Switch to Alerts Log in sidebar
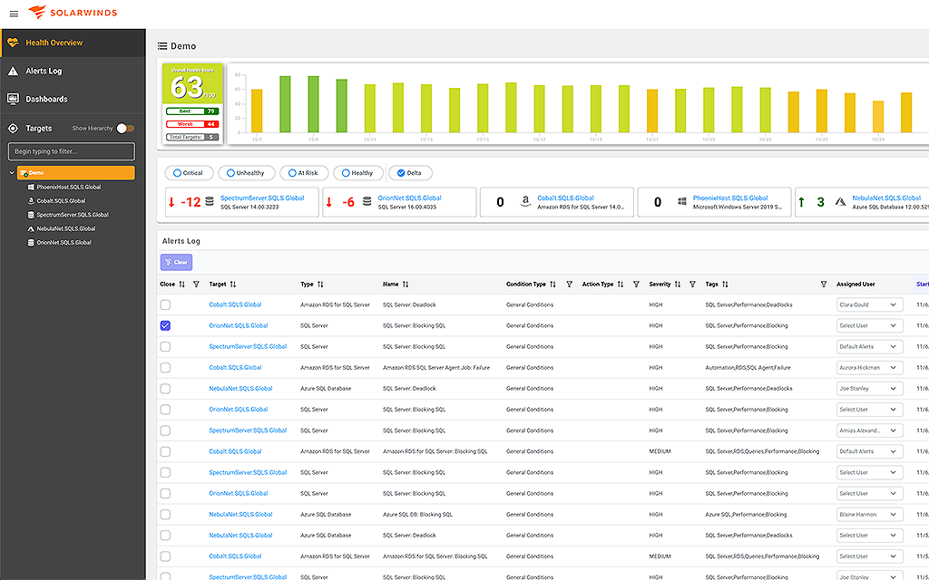Screen dimensions: 929x580 (x=45, y=71)
